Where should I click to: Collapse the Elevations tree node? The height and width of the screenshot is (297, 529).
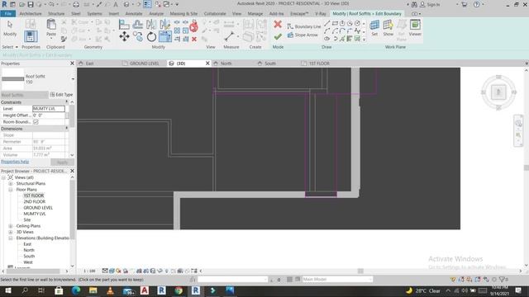pos(11,238)
